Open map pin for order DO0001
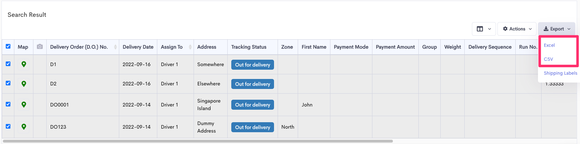 pyautogui.click(x=24, y=104)
